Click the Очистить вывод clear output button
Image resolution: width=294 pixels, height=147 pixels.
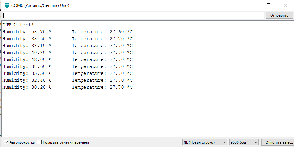tap(277, 142)
